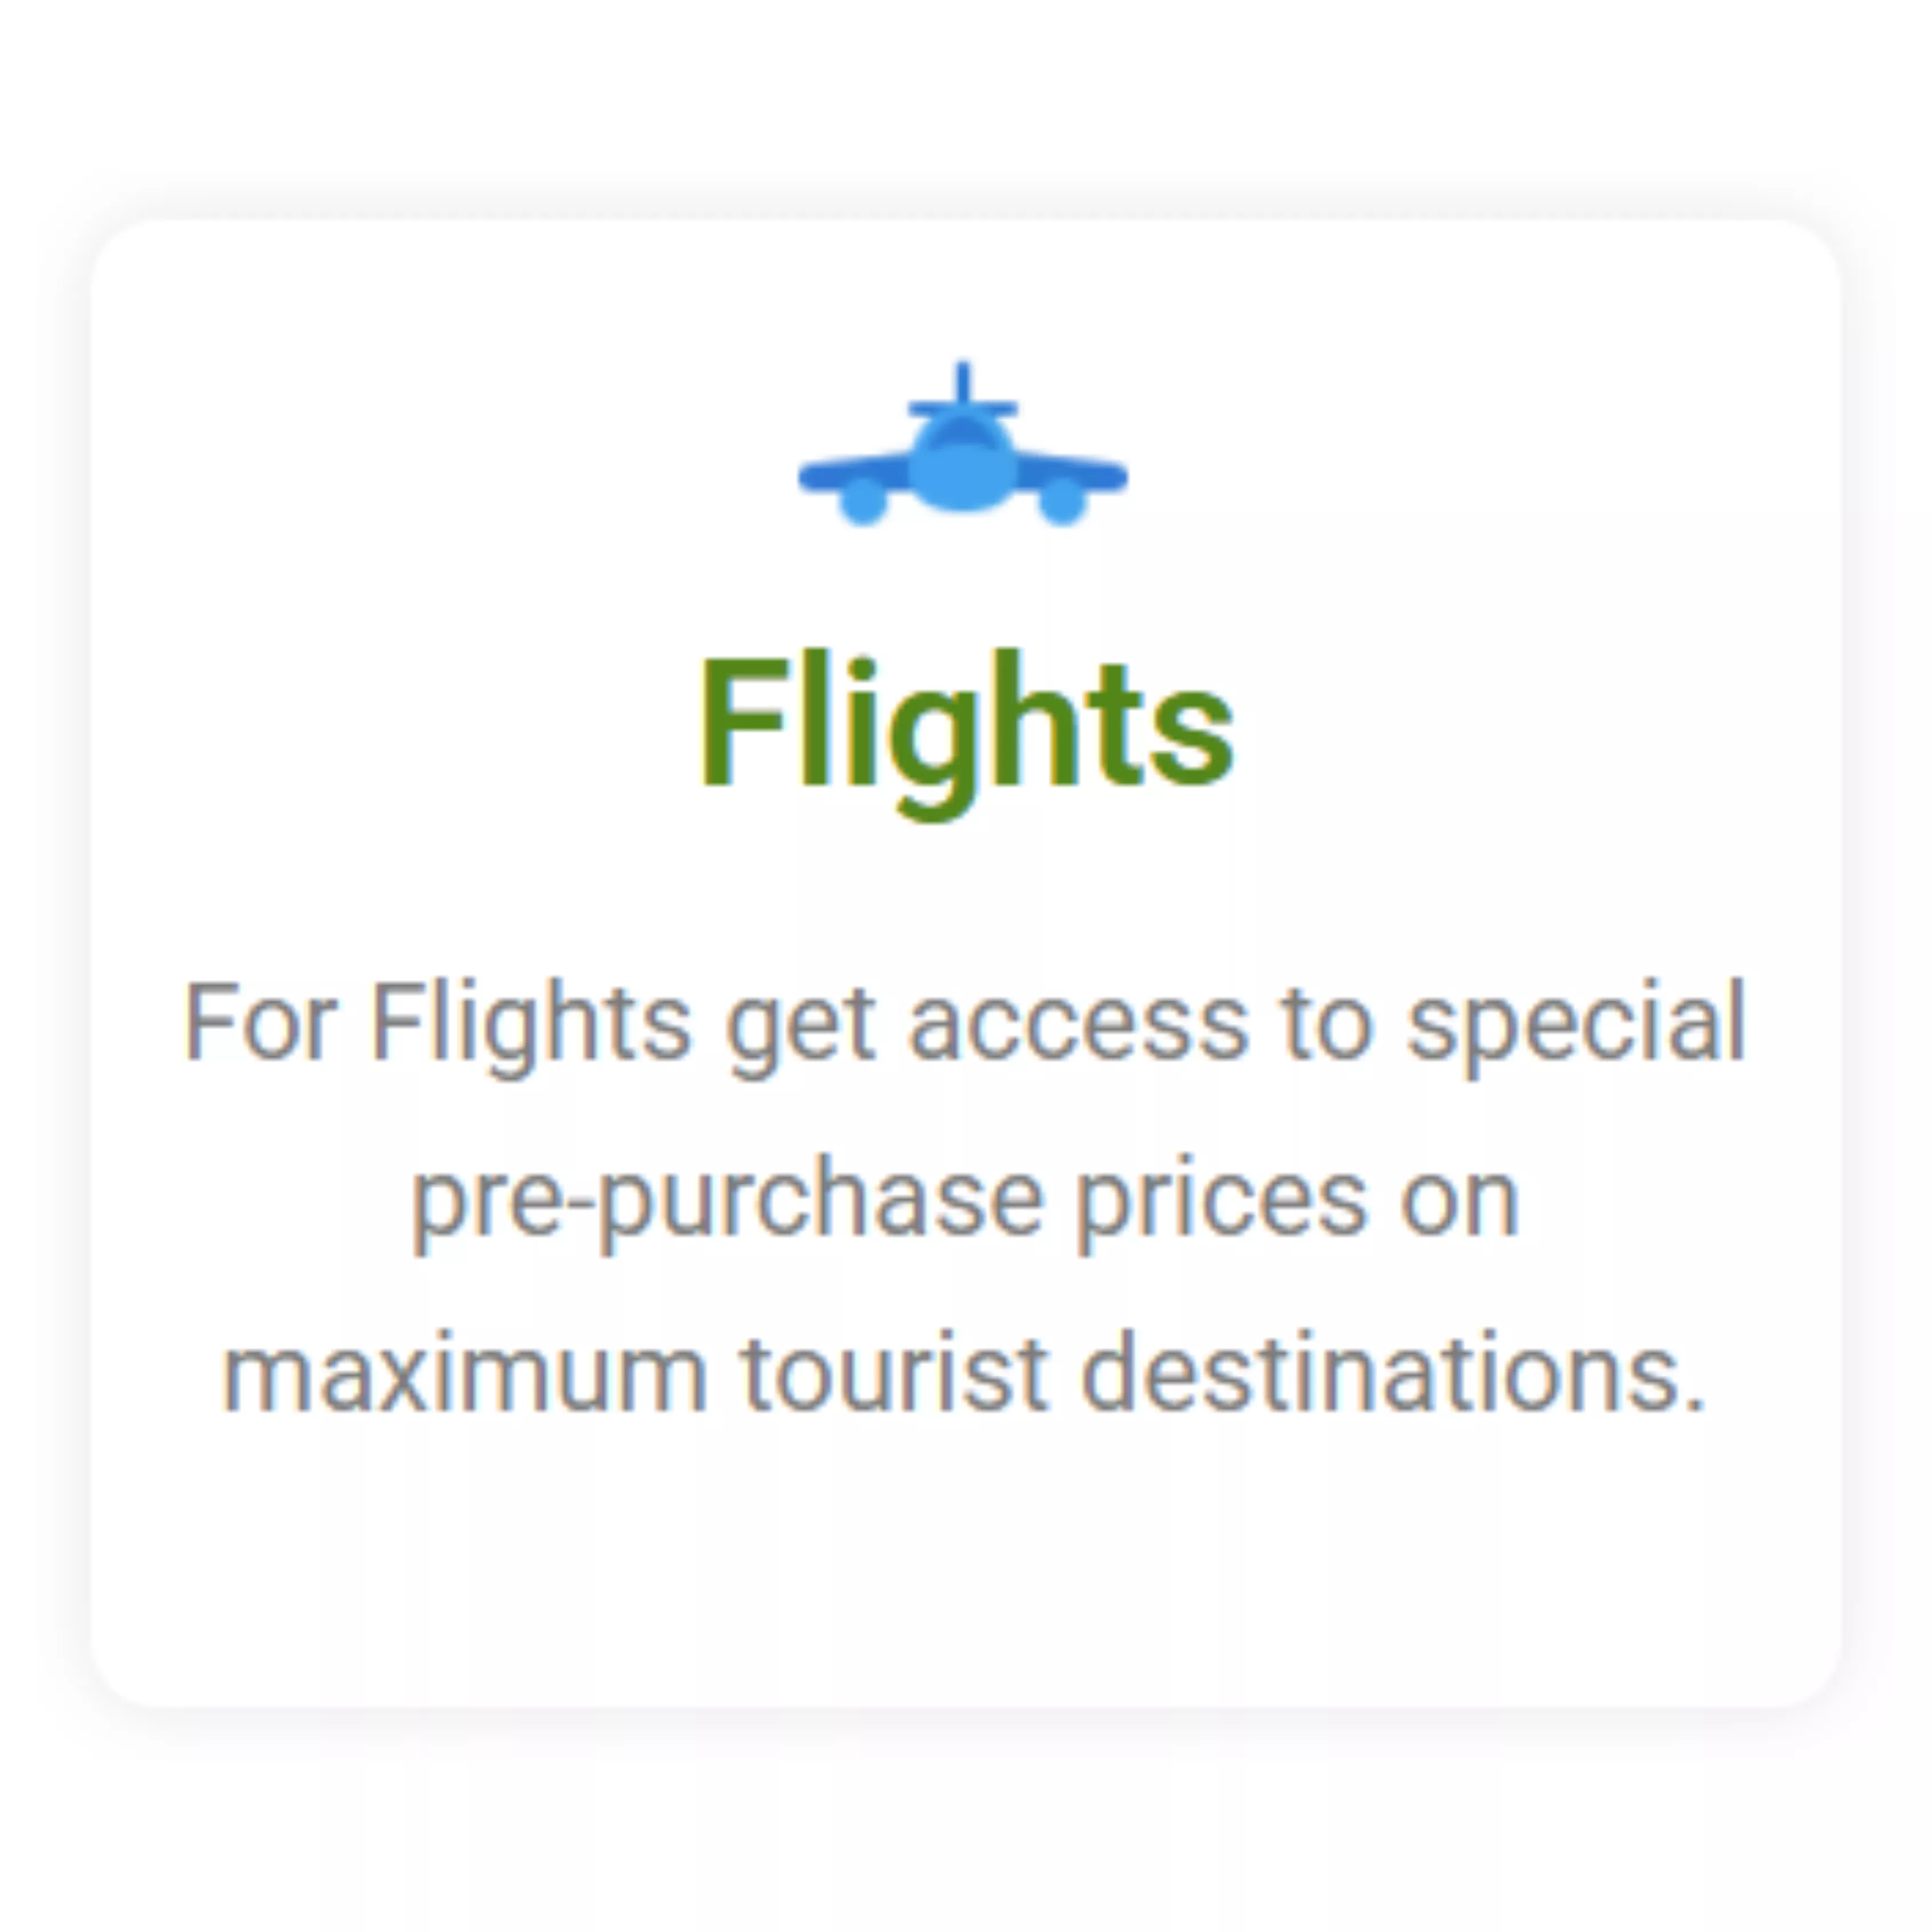Click the airplane's left wing
This screenshot has width=1932, height=1932.
coord(855,471)
